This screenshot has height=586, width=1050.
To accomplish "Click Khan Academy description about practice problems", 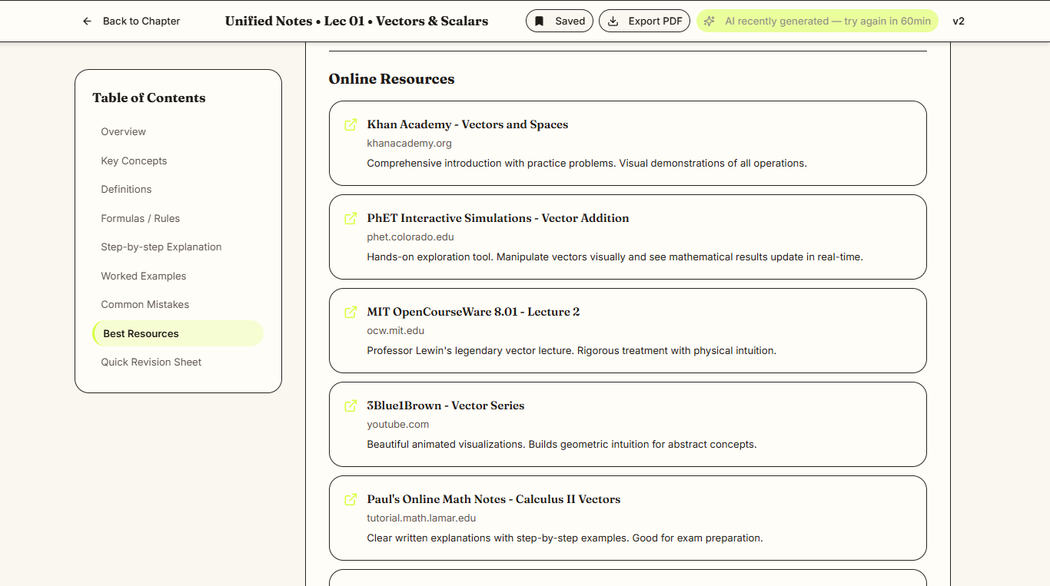I will coord(587,164).
